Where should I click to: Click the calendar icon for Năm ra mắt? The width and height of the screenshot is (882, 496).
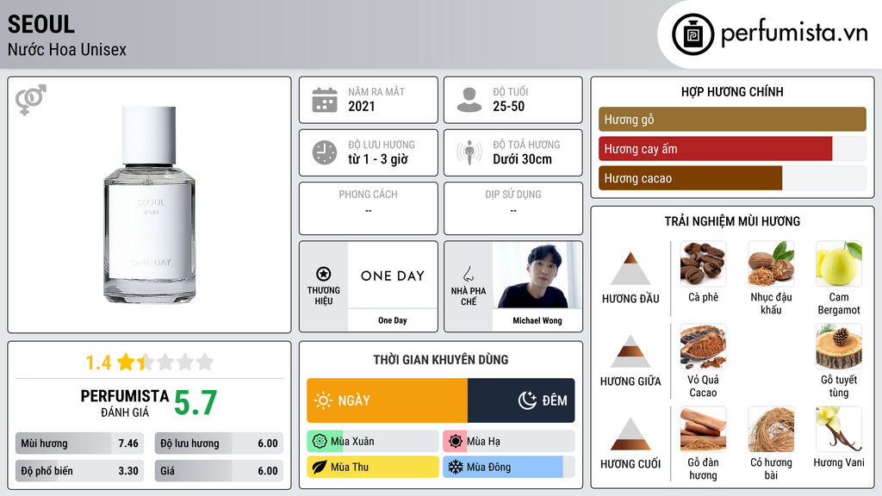click(325, 100)
